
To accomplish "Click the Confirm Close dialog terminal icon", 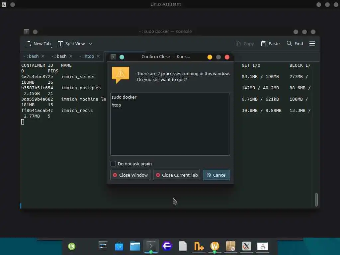I will [x=113, y=57].
